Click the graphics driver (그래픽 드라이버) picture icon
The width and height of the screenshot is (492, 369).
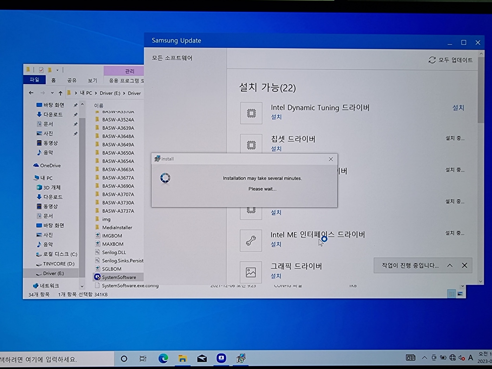click(x=251, y=272)
